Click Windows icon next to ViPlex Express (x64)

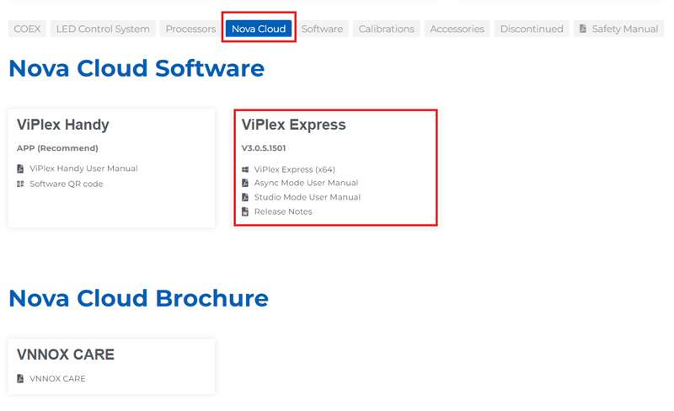[245, 169]
